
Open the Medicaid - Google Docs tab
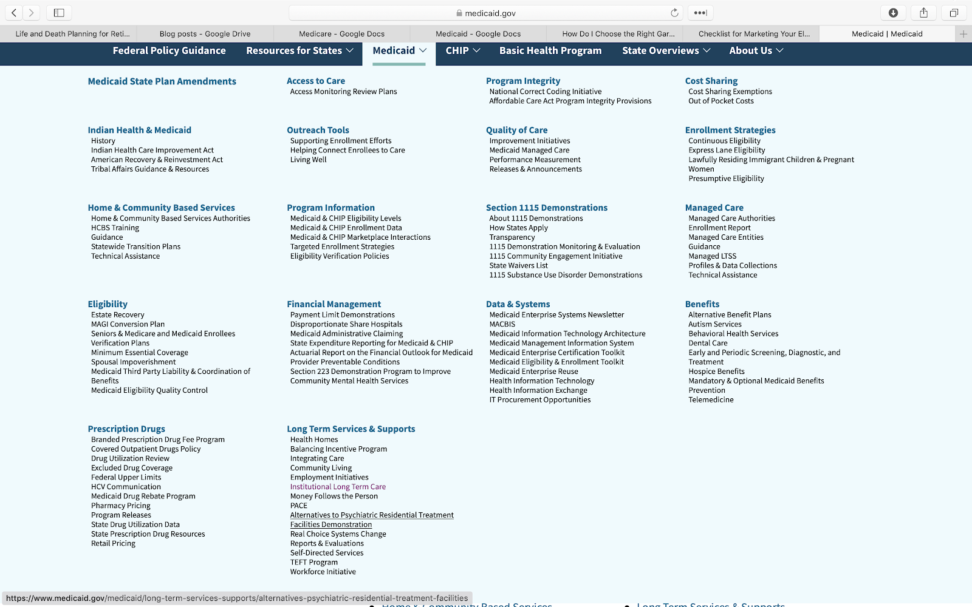pyautogui.click(x=478, y=34)
